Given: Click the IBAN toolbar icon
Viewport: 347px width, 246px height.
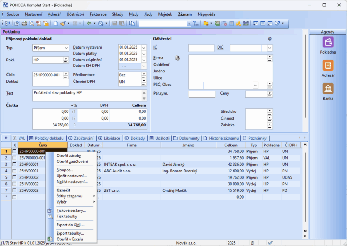Looking at the screenshot, I should 246,24.
